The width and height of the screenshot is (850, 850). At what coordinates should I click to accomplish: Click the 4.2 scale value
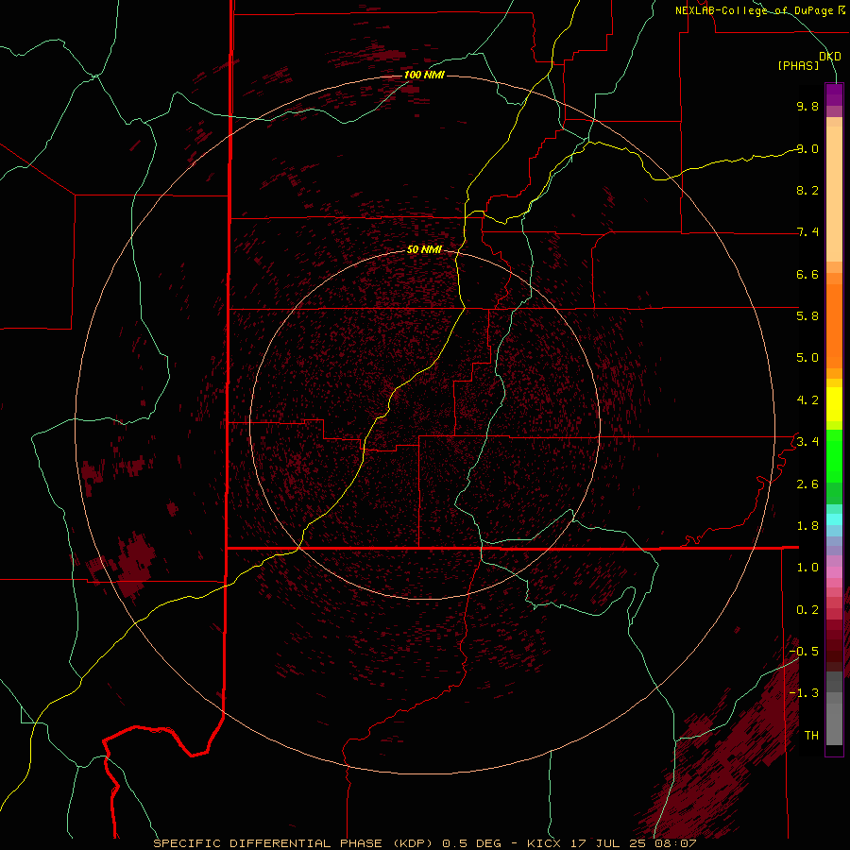[x=807, y=400]
